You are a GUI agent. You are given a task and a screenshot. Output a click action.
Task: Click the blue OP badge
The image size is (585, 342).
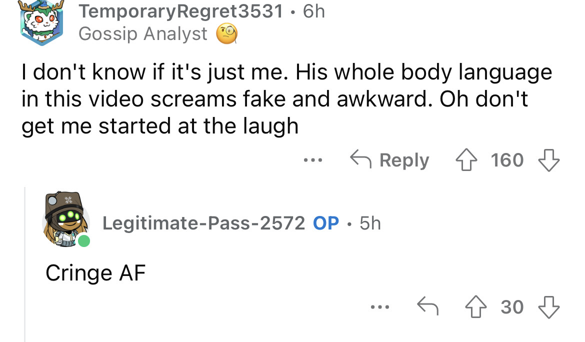click(326, 223)
